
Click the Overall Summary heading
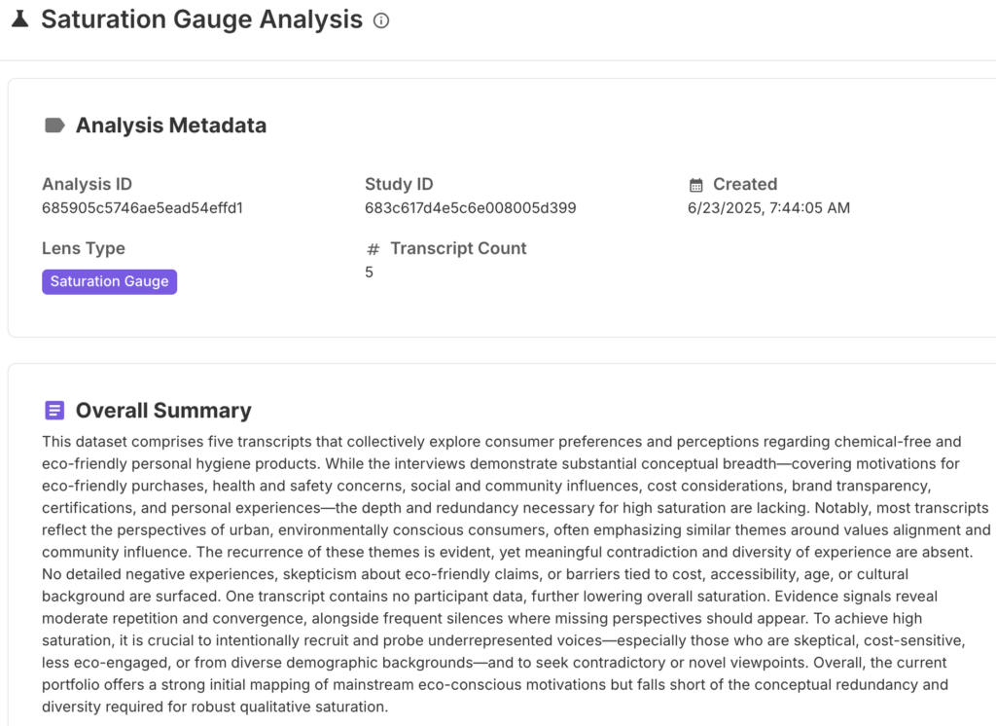point(163,410)
